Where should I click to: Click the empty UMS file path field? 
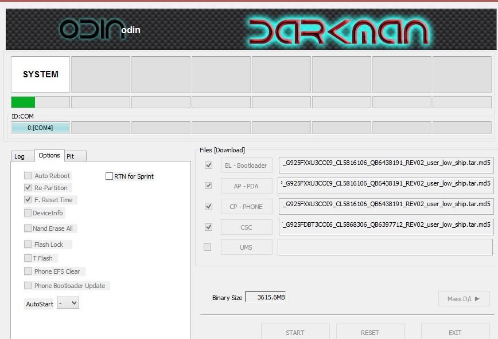tap(385, 247)
